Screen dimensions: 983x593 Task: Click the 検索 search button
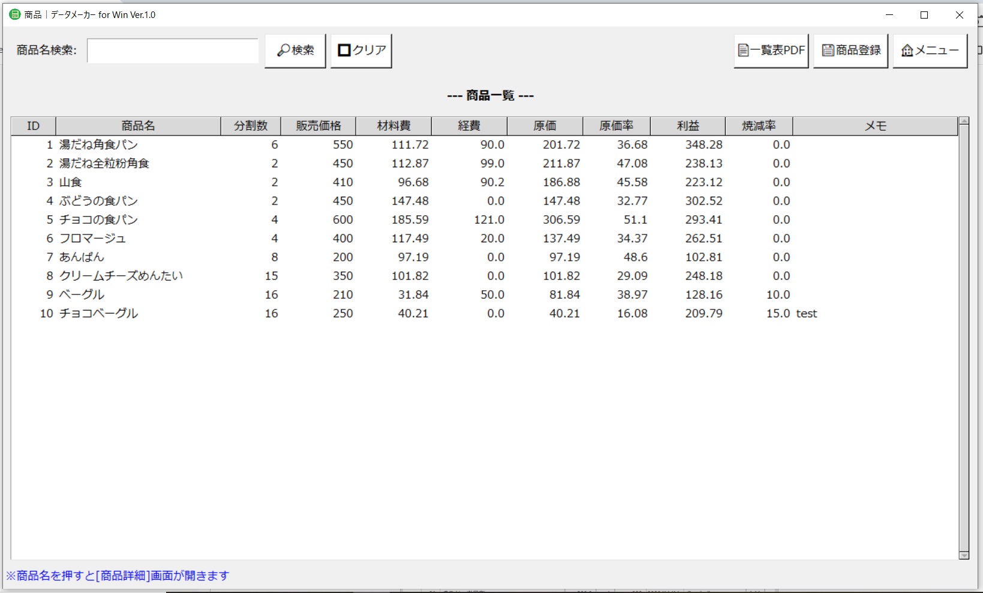pos(295,50)
